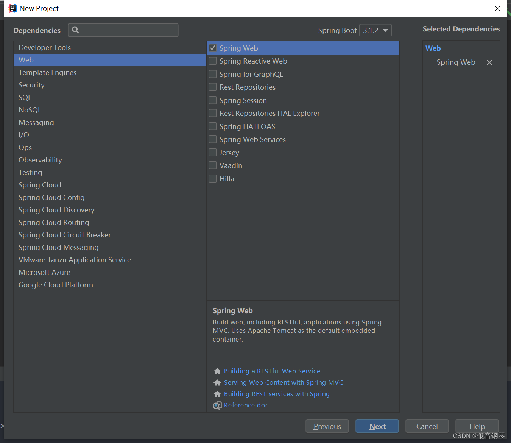The height and width of the screenshot is (443, 511).
Task: Tick the Vaadin checkbox
Action: click(x=213, y=165)
